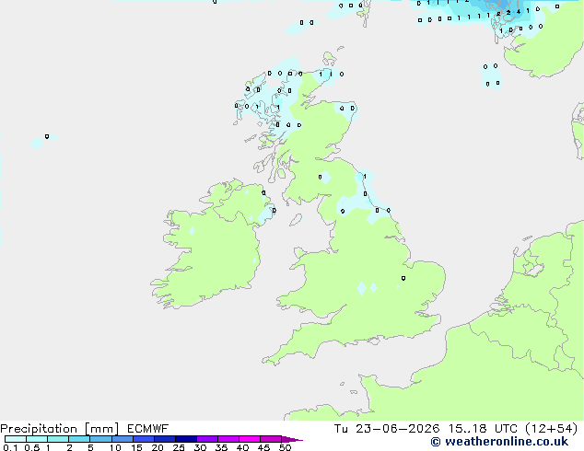Click the 0.1 mm lightest legend swatch

[x=16, y=439]
